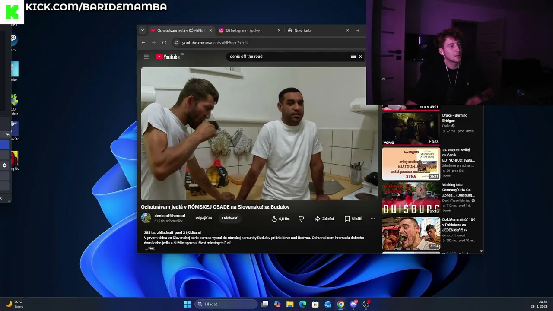Open Discord from the taskbar
The image size is (553, 311).
(x=353, y=304)
